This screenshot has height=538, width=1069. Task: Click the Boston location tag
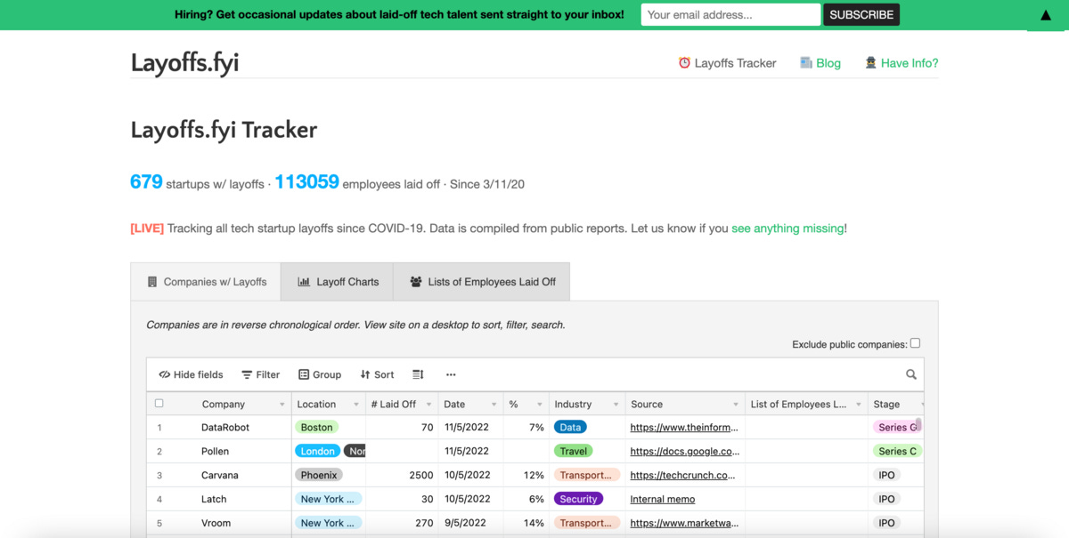pyautogui.click(x=316, y=427)
